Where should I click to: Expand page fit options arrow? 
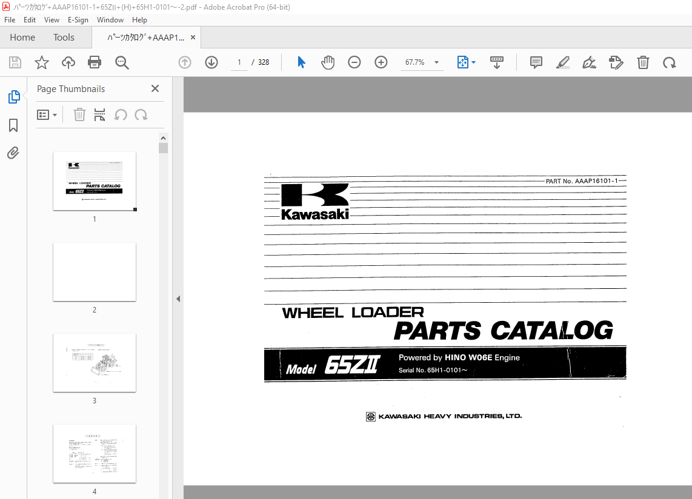[x=473, y=62]
